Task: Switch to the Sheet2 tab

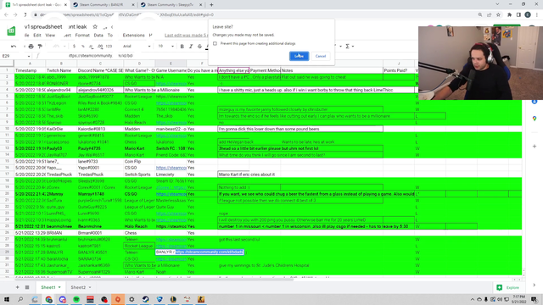Action: pyautogui.click(x=78, y=287)
